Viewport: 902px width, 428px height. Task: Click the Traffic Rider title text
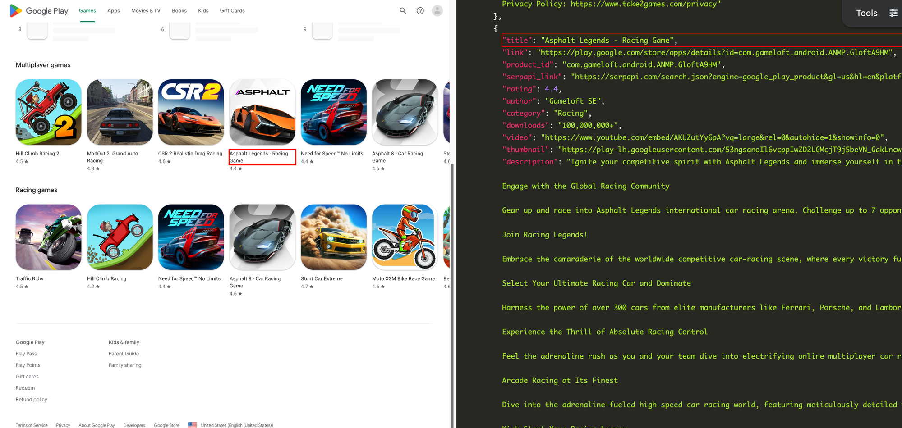tap(30, 279)
